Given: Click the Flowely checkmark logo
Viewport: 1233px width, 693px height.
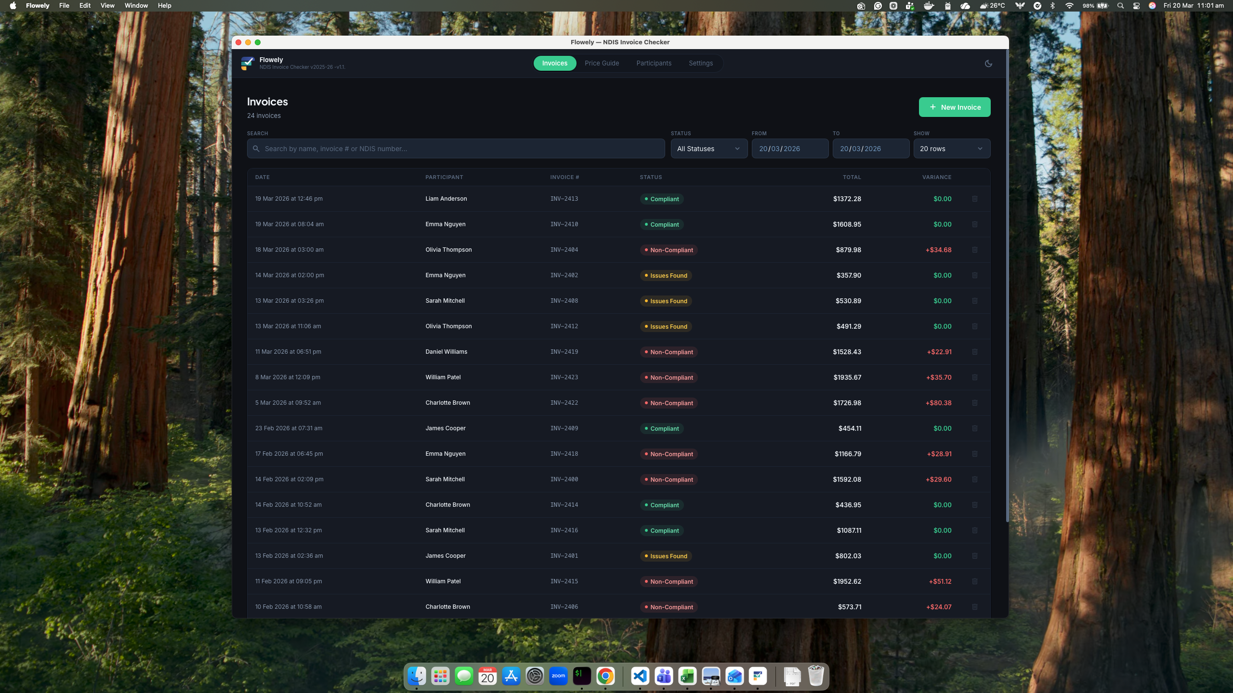Looking at the screenshot, I should click(248, 63).
